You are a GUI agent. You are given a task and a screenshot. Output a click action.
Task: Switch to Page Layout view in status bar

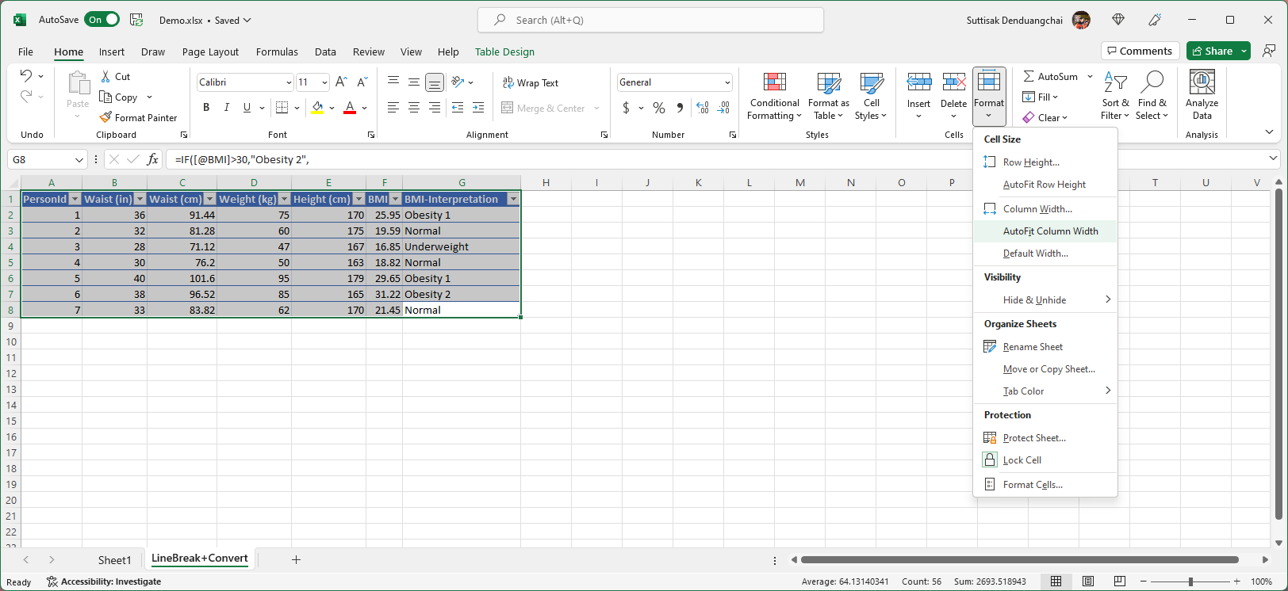pyautogui.click(x=1088, y=581)
